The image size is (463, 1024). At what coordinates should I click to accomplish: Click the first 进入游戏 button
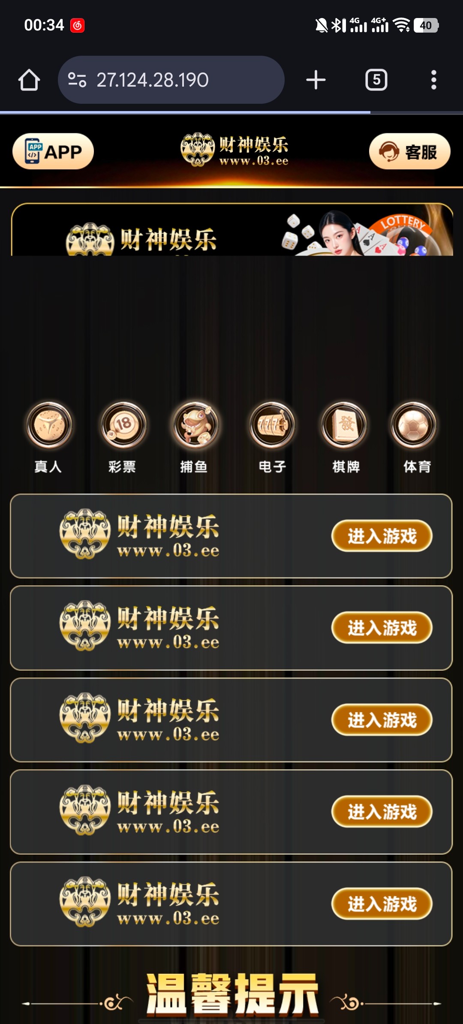382,536
